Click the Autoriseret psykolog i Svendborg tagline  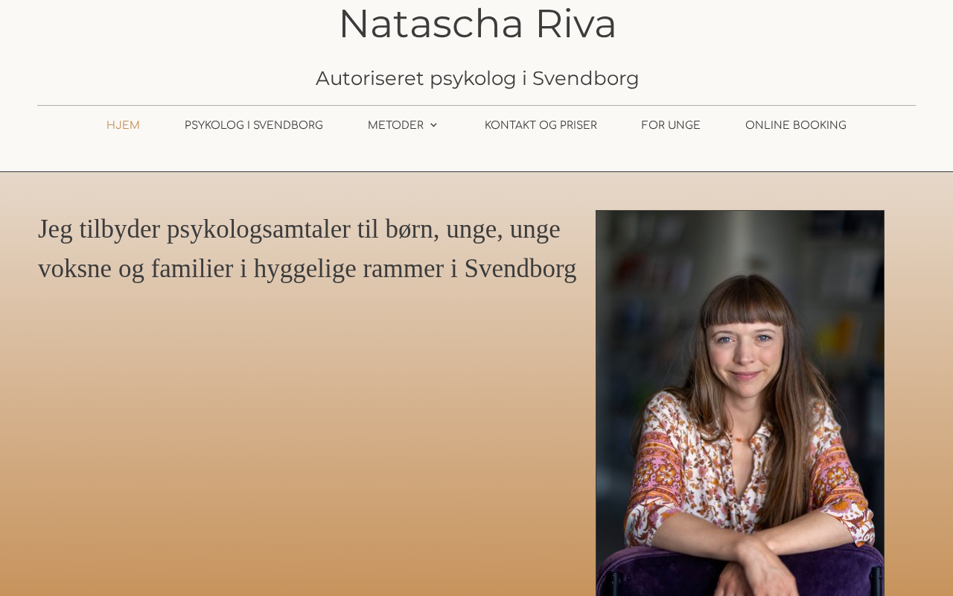pyautogui.click(x=477, y=78)
